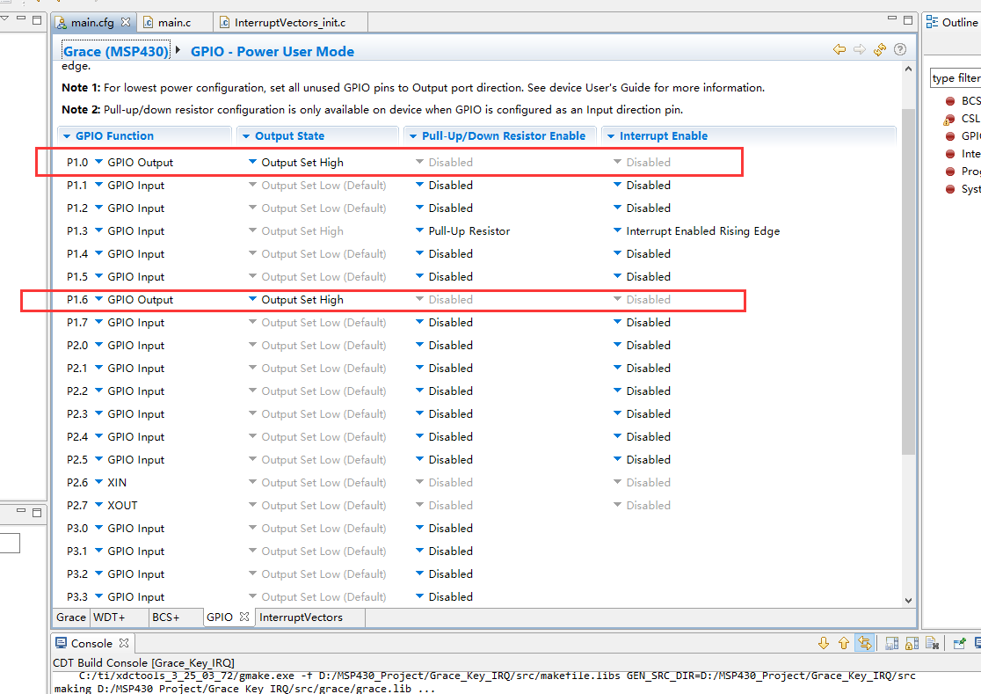Viewport: 981px width, 694px height.
Task: Click the Console save-console view icon
Action: tap(891, 643)
